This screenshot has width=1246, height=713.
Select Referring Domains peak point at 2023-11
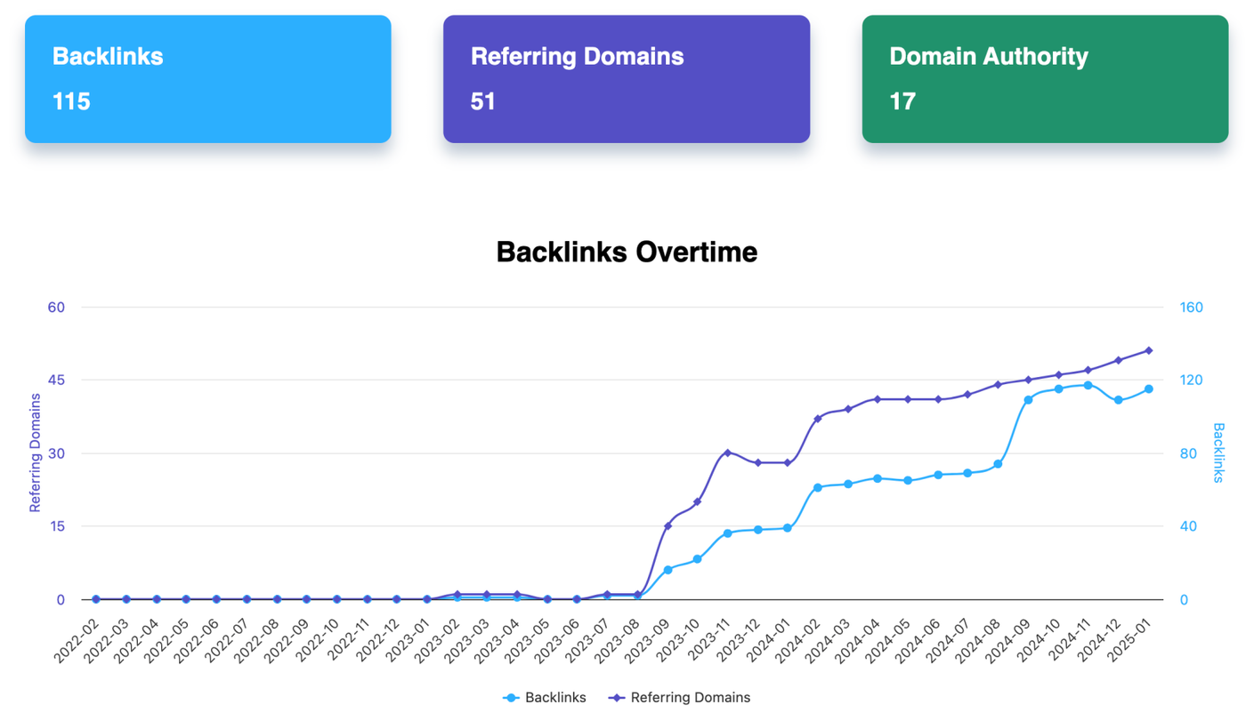coord(727,453)
